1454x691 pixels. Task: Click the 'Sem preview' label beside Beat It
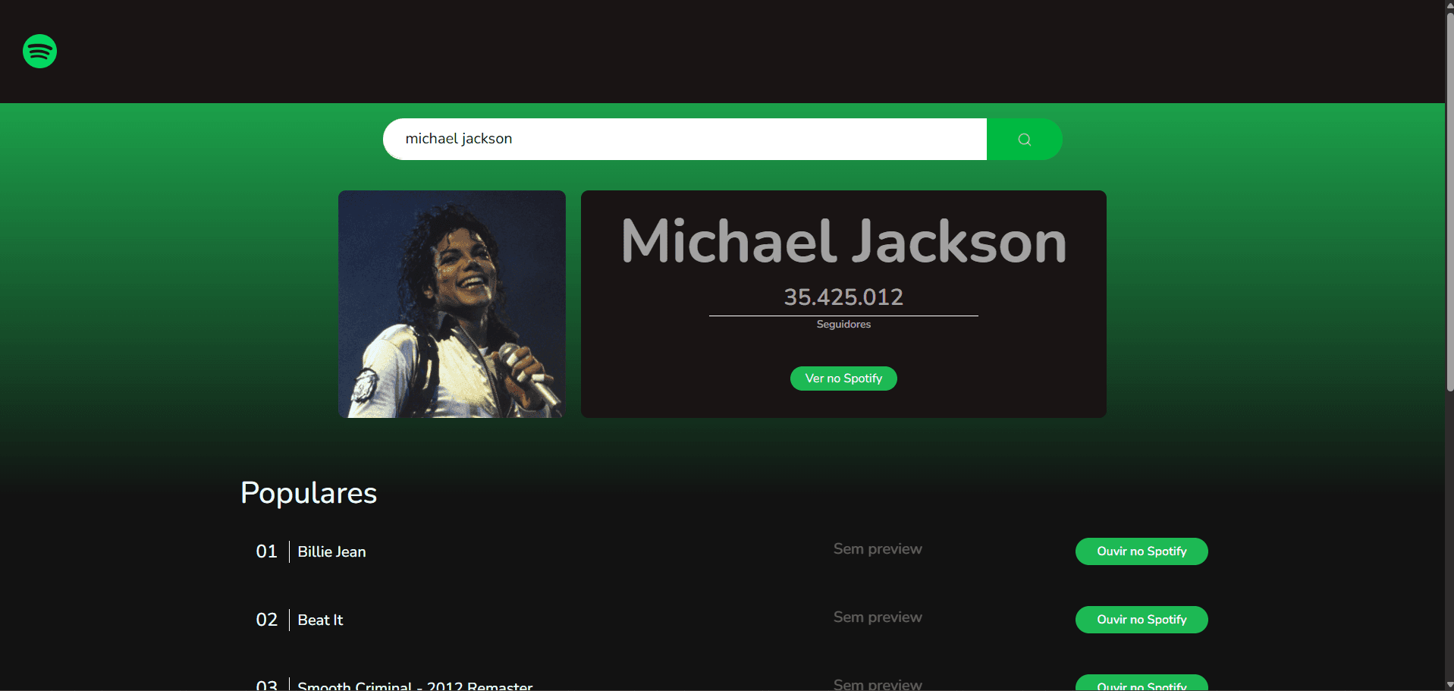coord(877,617)
